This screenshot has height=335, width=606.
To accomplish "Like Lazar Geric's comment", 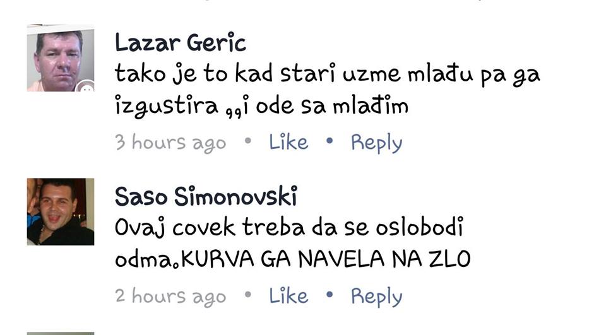I will coord(288,142).
